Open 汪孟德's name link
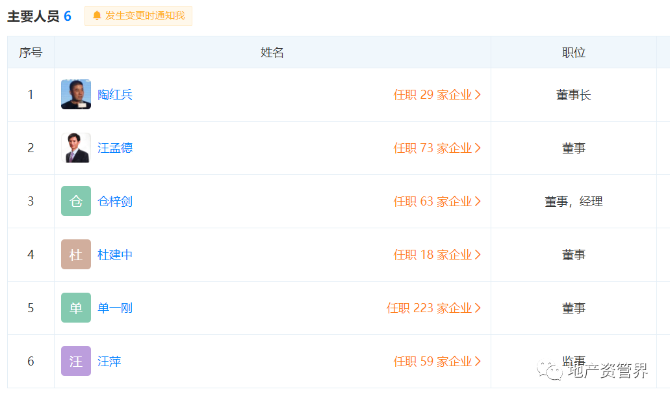670x400 pixels. [115, 148]
